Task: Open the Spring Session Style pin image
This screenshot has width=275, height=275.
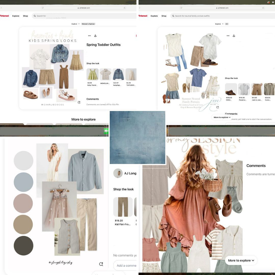Action: pos(193,205)
